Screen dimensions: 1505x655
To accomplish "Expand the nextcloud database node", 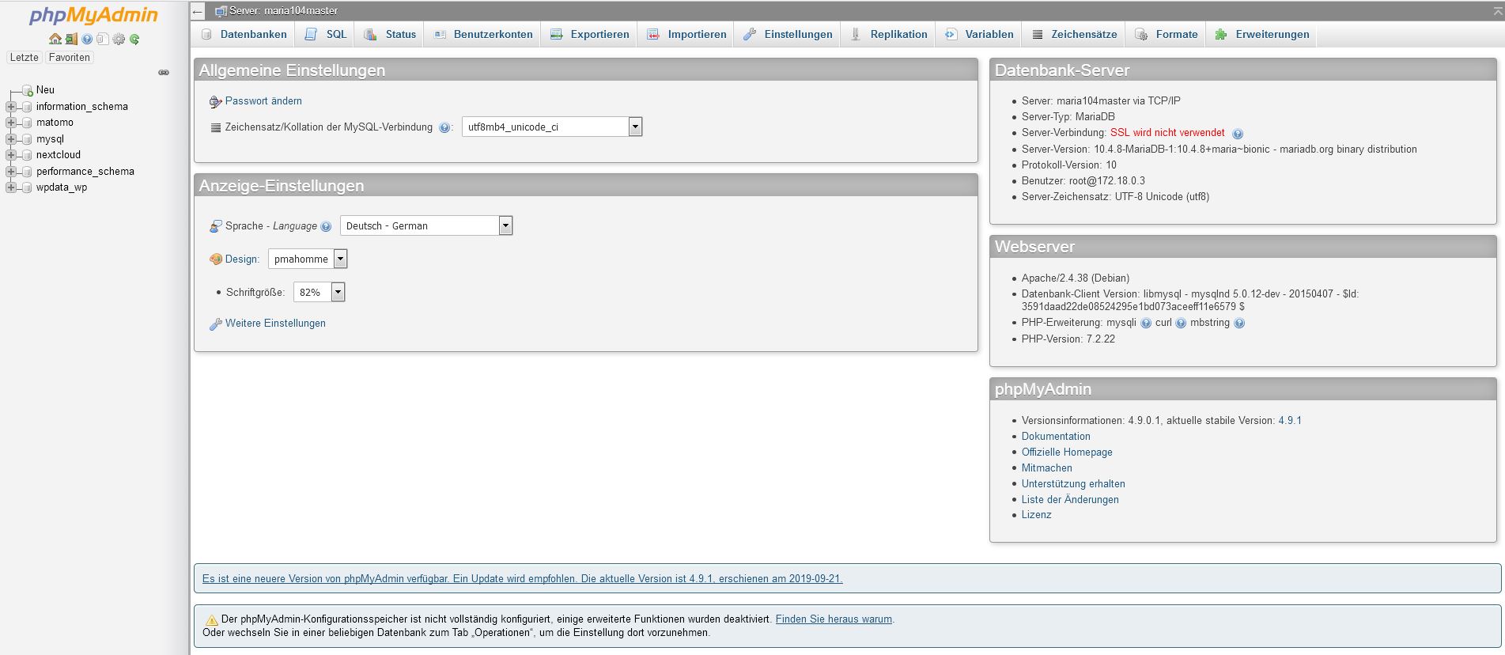I will 11,155.
